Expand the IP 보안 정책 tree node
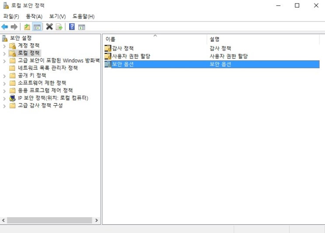 point(4,99)
